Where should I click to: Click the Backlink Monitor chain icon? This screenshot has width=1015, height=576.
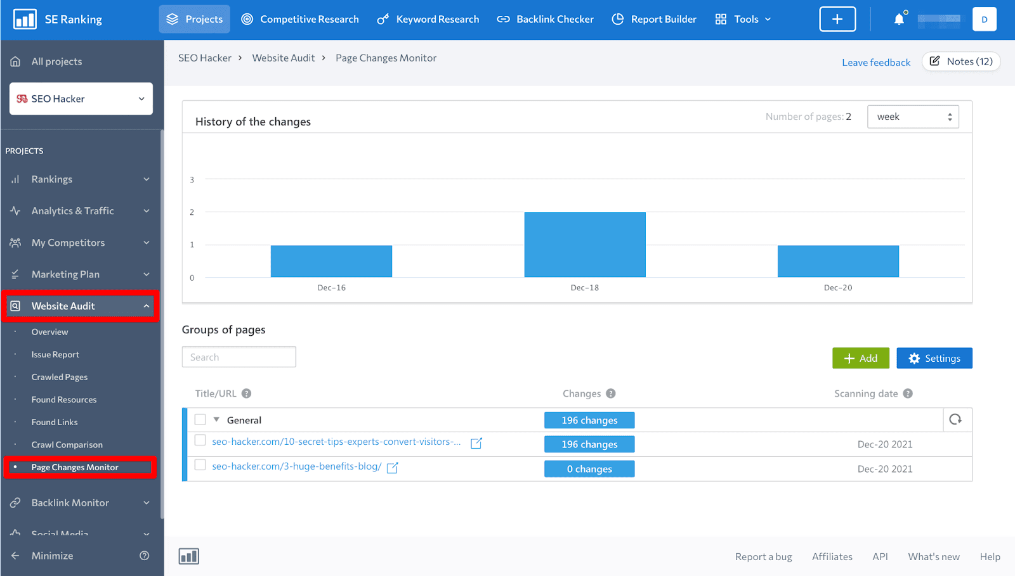(15, 502)
